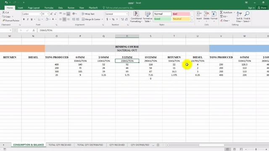Open the Calibri font name dropdown

(x=40, y=14)
